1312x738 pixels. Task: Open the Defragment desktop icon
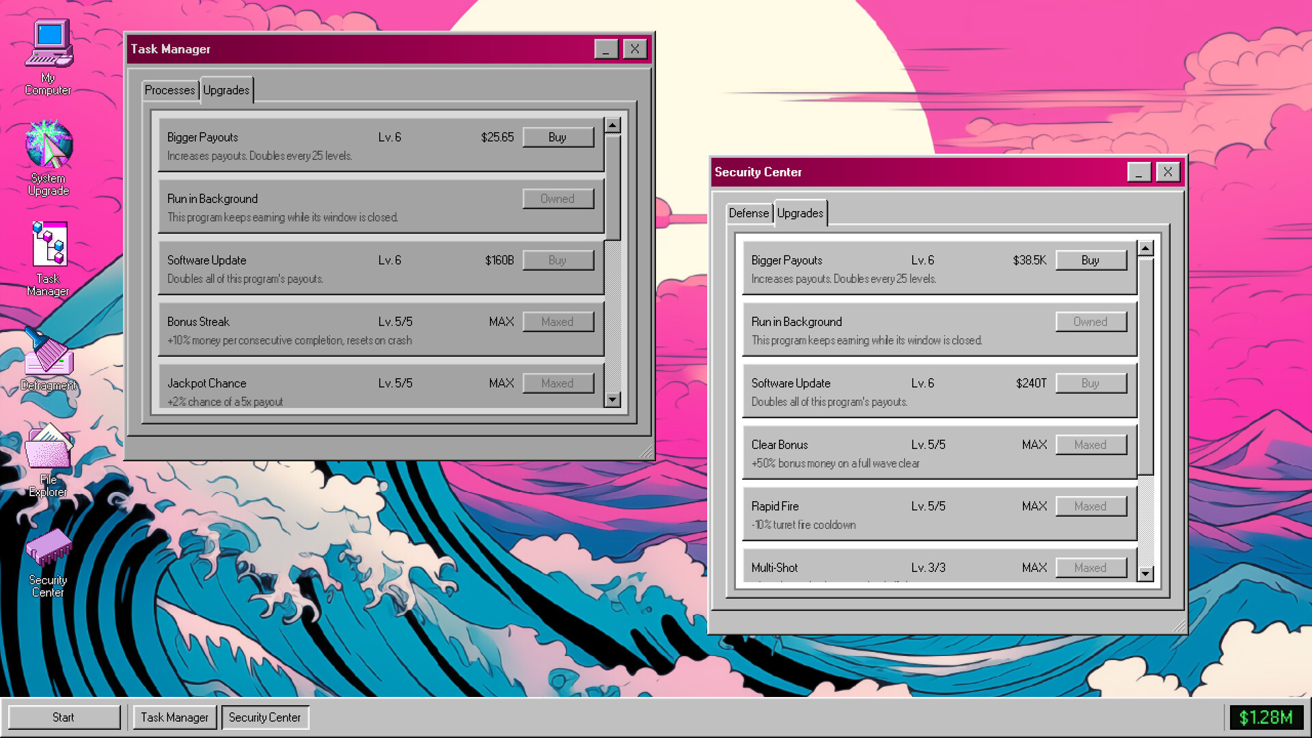coord(48,359)
